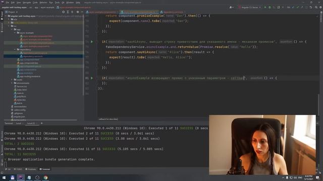Open the user account icon dropdown
The image size is (323, 181).
point(231,7)
